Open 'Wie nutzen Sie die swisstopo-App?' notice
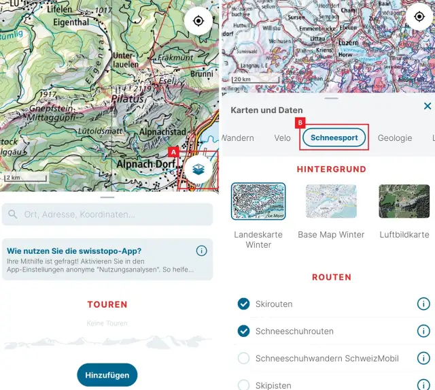Screen dimensions: 435x390 click(x=107, y=259)
